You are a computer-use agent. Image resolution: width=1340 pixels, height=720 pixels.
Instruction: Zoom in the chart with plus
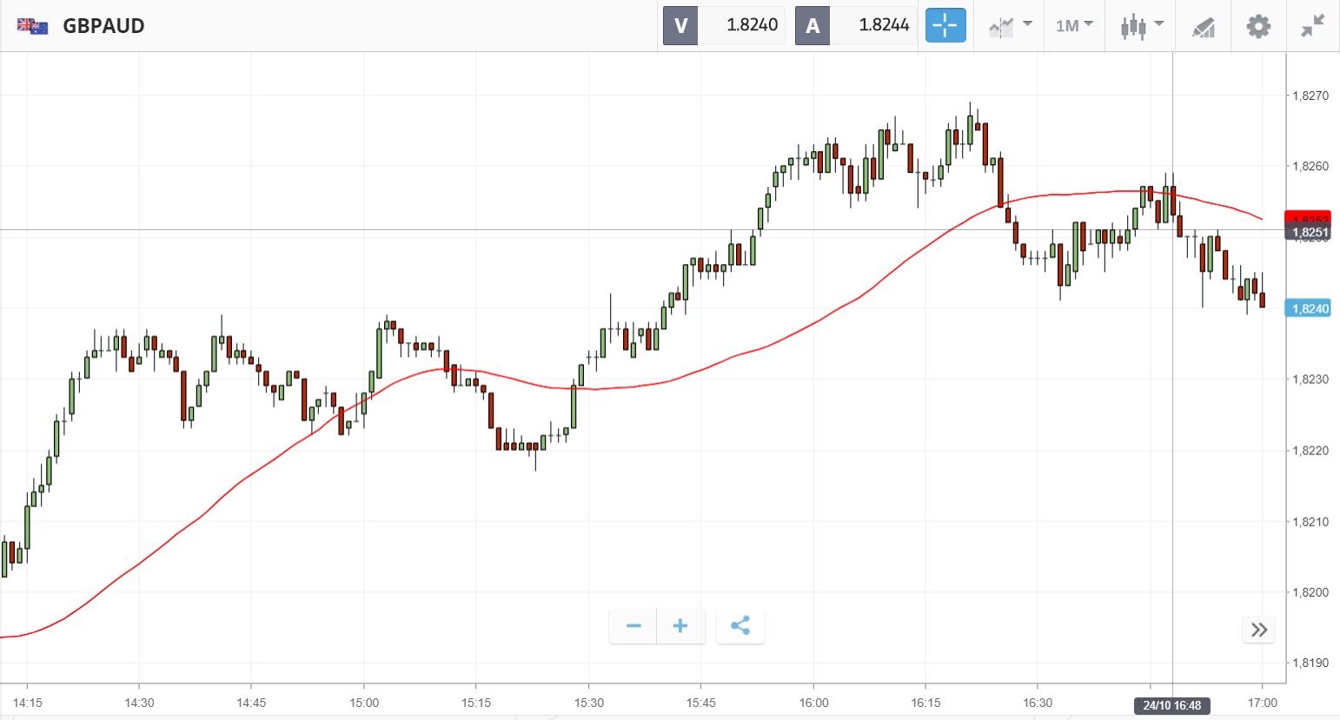pos(680,626)
